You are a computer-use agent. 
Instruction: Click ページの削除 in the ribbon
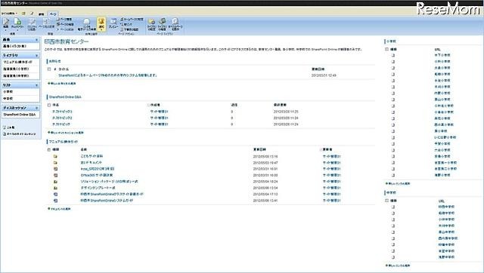[65, 29]
